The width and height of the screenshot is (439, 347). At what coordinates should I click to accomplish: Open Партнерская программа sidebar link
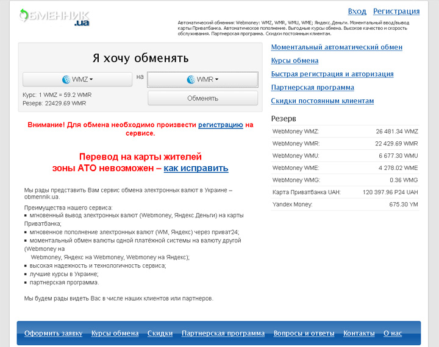pos(312,87)
